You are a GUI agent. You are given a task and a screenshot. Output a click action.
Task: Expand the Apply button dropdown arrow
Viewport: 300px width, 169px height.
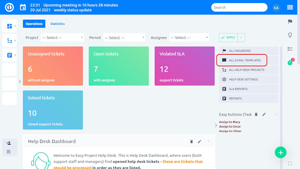pyautogui.click(x=241, y=38)
